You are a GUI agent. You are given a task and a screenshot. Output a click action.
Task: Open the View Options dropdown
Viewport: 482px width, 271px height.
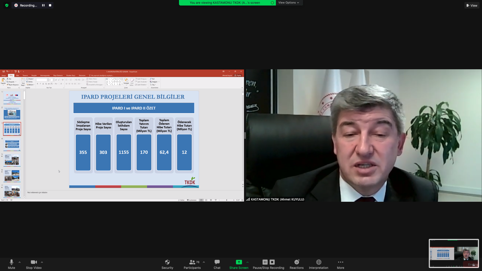coord(289,3)
